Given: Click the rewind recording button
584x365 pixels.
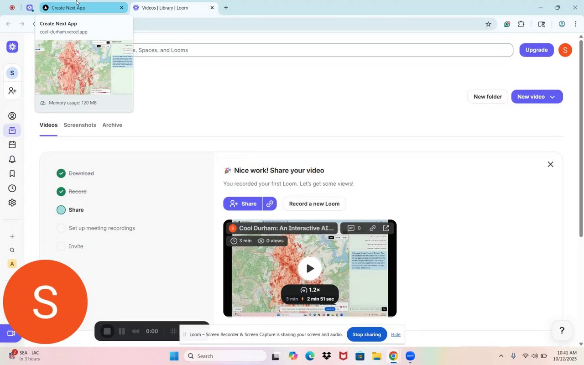Looking at the screenshot, I should [x=136, y=331].
